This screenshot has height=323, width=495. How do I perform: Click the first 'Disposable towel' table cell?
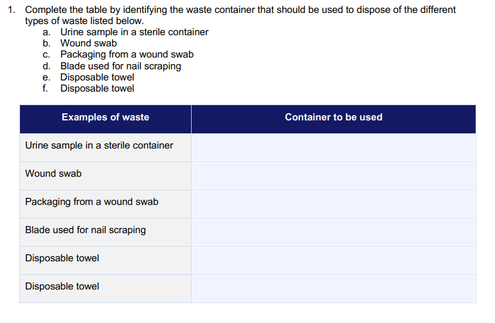point(105,261)
